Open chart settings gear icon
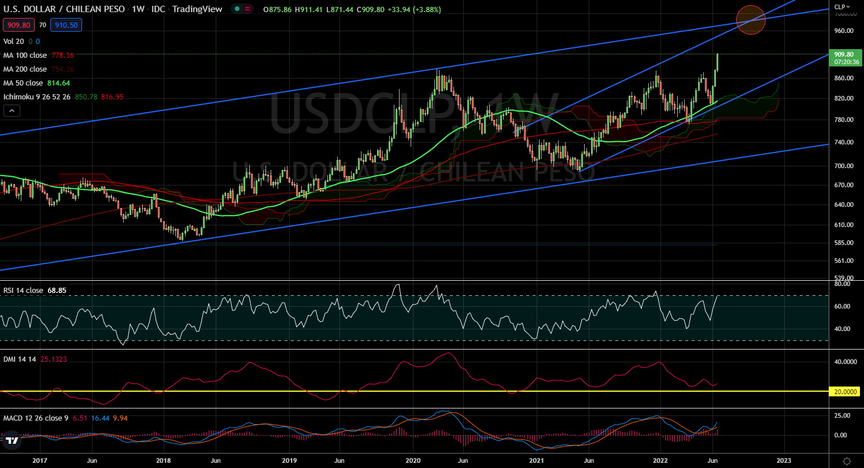Screen dimensions: 864x468 point(847,460)
